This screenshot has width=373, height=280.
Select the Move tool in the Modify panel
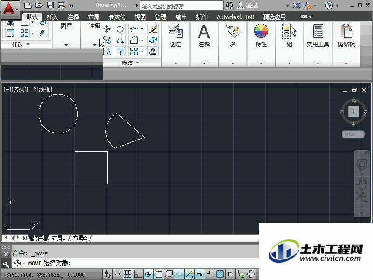(107, 29)
